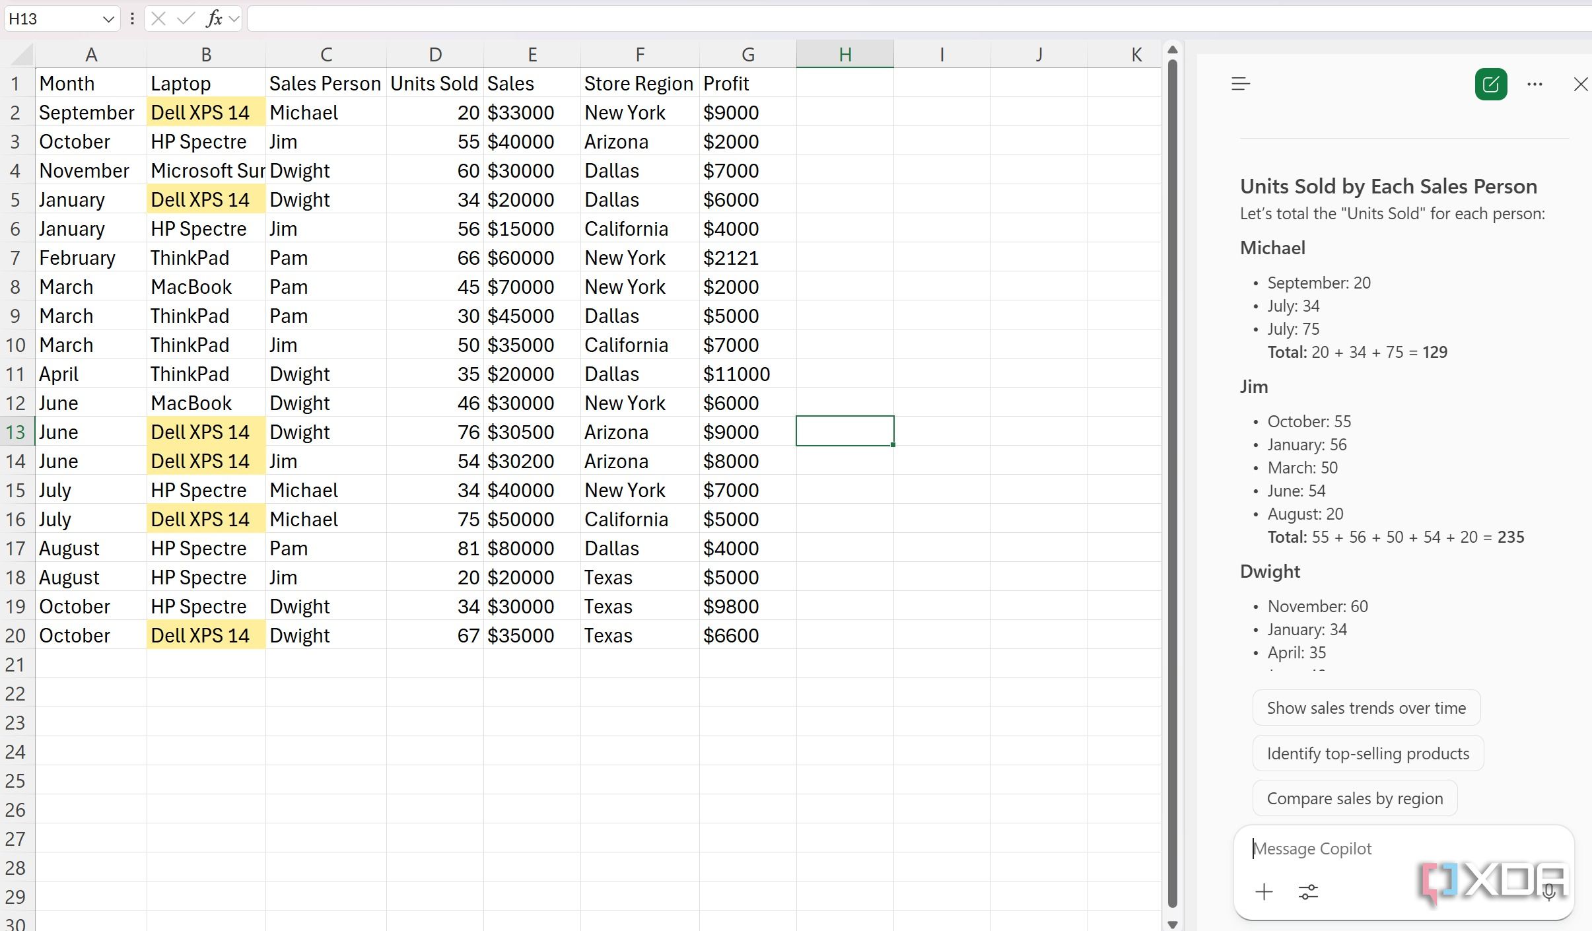Open formula bar vertical dots handle

pos(132,18)
